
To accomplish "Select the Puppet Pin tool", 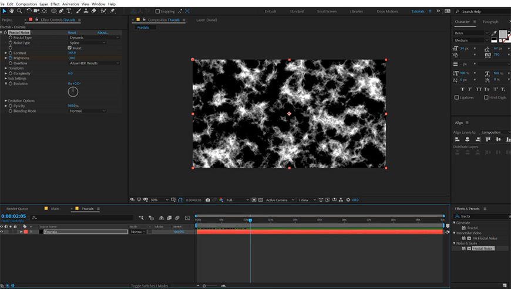I will 112,11.
